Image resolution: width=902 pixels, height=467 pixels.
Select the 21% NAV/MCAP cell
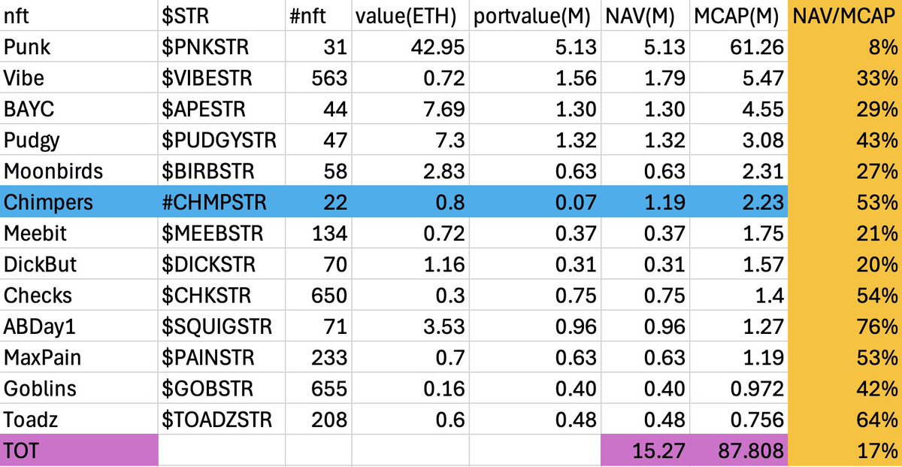pyautogui.click(x=845, y=233)
